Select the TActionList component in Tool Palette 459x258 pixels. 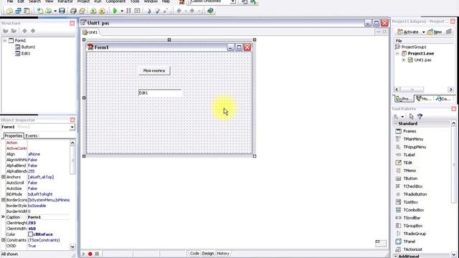412,249
